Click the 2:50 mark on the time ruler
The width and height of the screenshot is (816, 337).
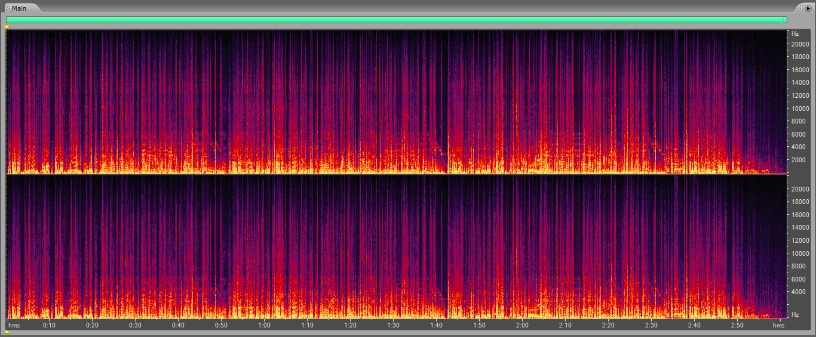pyautogui.click(x=738, y=325)
